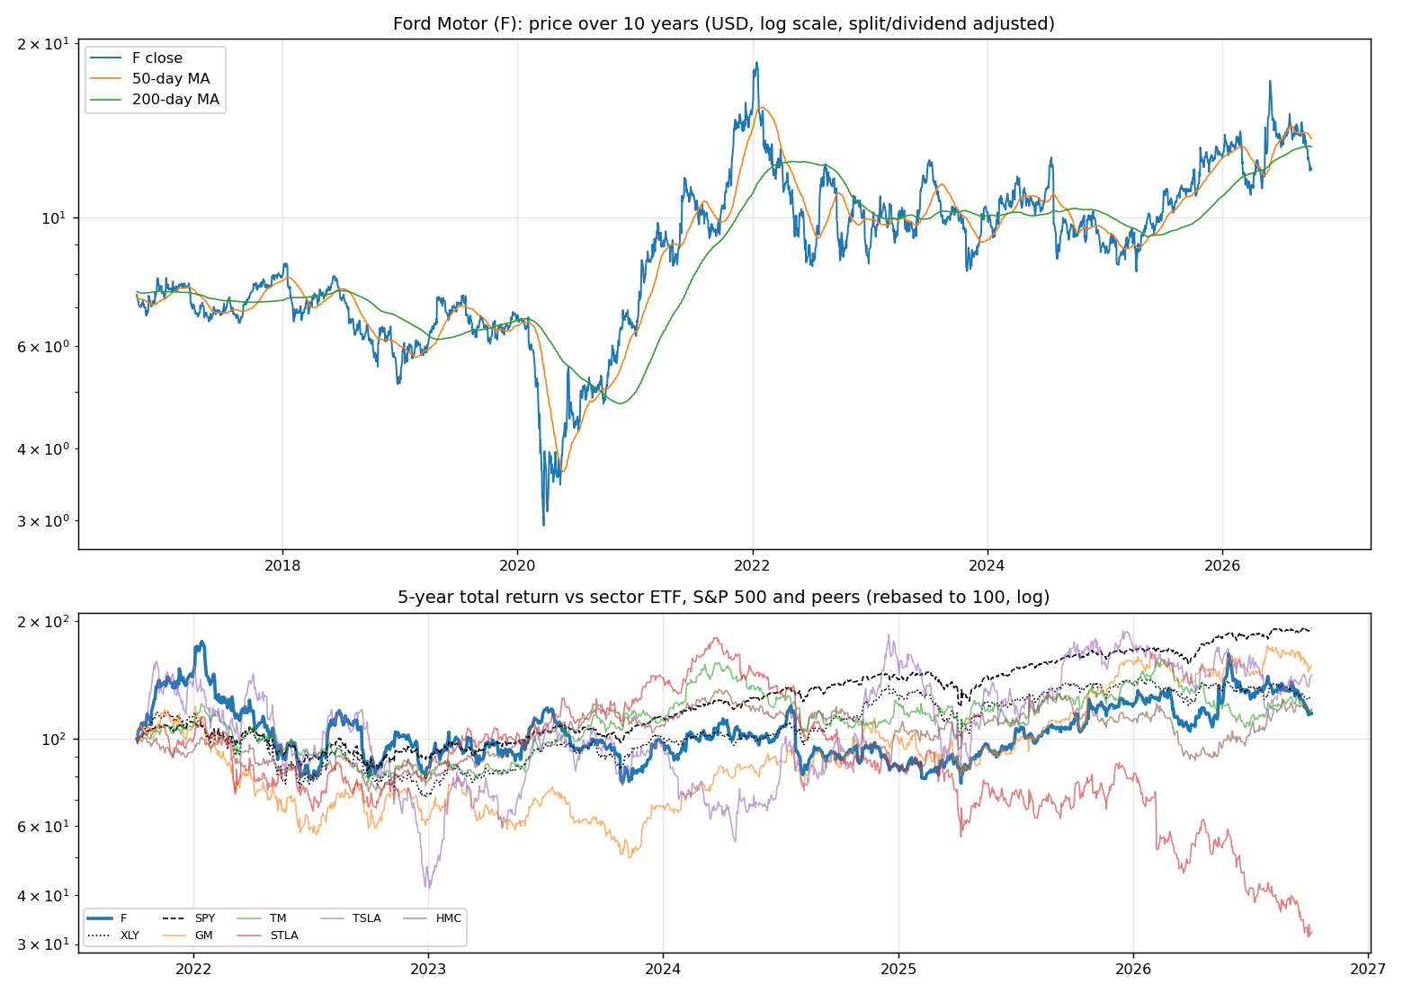1403x993 pixels.
Task: Click the Ford Motor (F) price chart title
Action: (x=724, y=24)
